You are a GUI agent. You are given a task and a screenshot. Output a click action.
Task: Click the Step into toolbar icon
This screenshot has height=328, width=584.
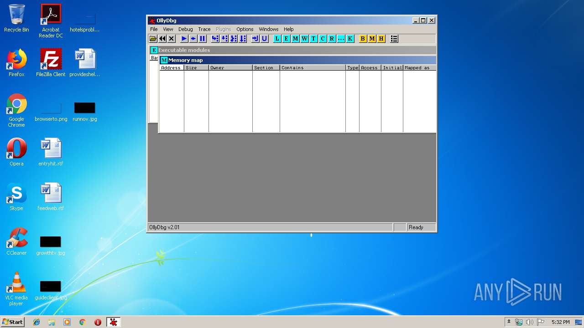pyautogui.click(x=215, y=39)
